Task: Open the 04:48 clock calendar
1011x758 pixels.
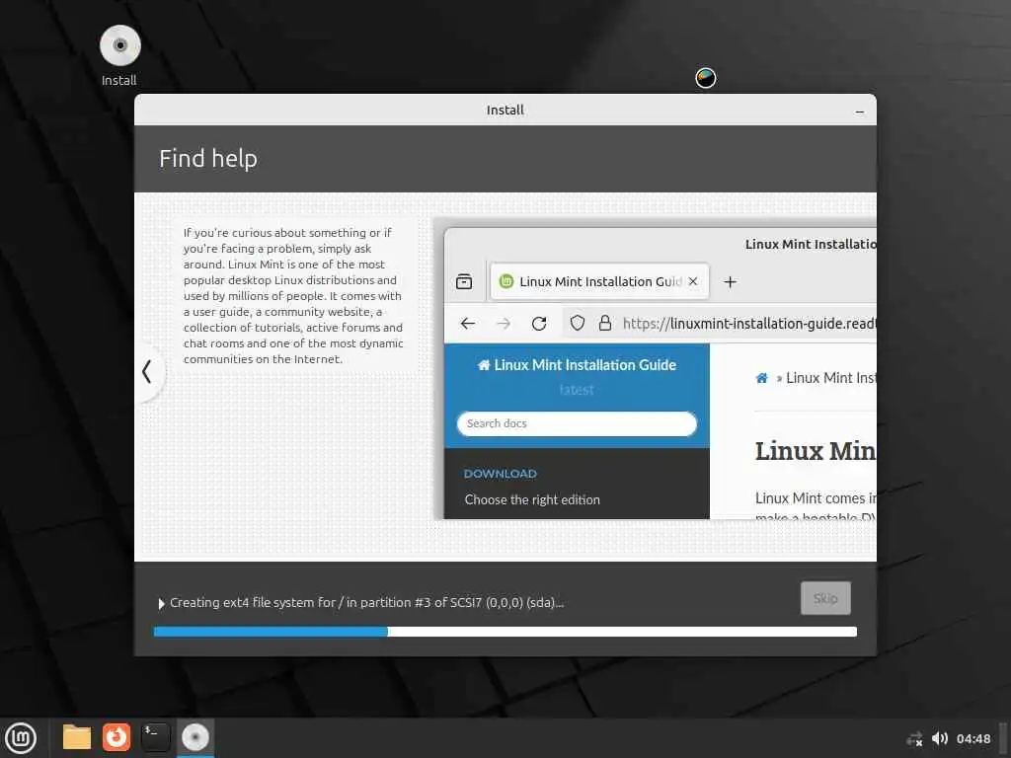Action: [972, 738]
